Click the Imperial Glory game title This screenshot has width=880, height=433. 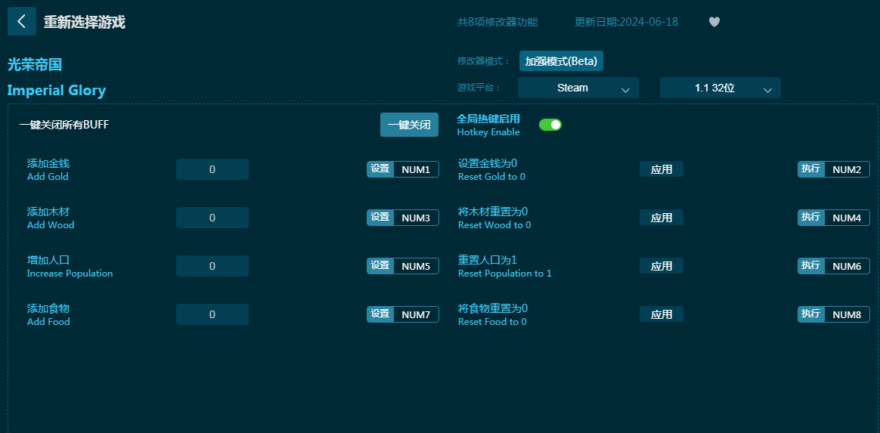point(56,90)
